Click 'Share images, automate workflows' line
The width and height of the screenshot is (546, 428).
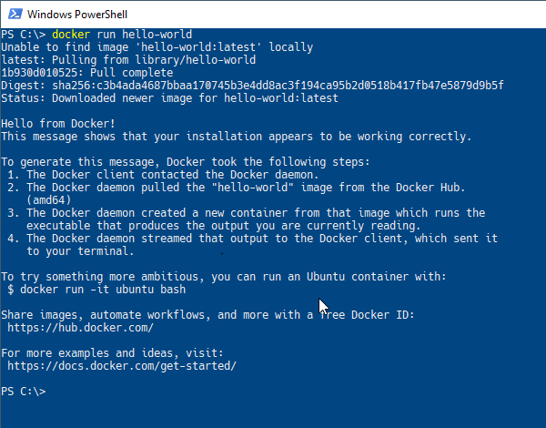207,315
